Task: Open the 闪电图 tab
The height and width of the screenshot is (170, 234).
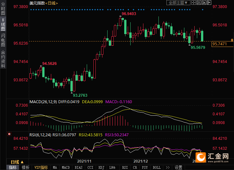Action: coord(3,40)
